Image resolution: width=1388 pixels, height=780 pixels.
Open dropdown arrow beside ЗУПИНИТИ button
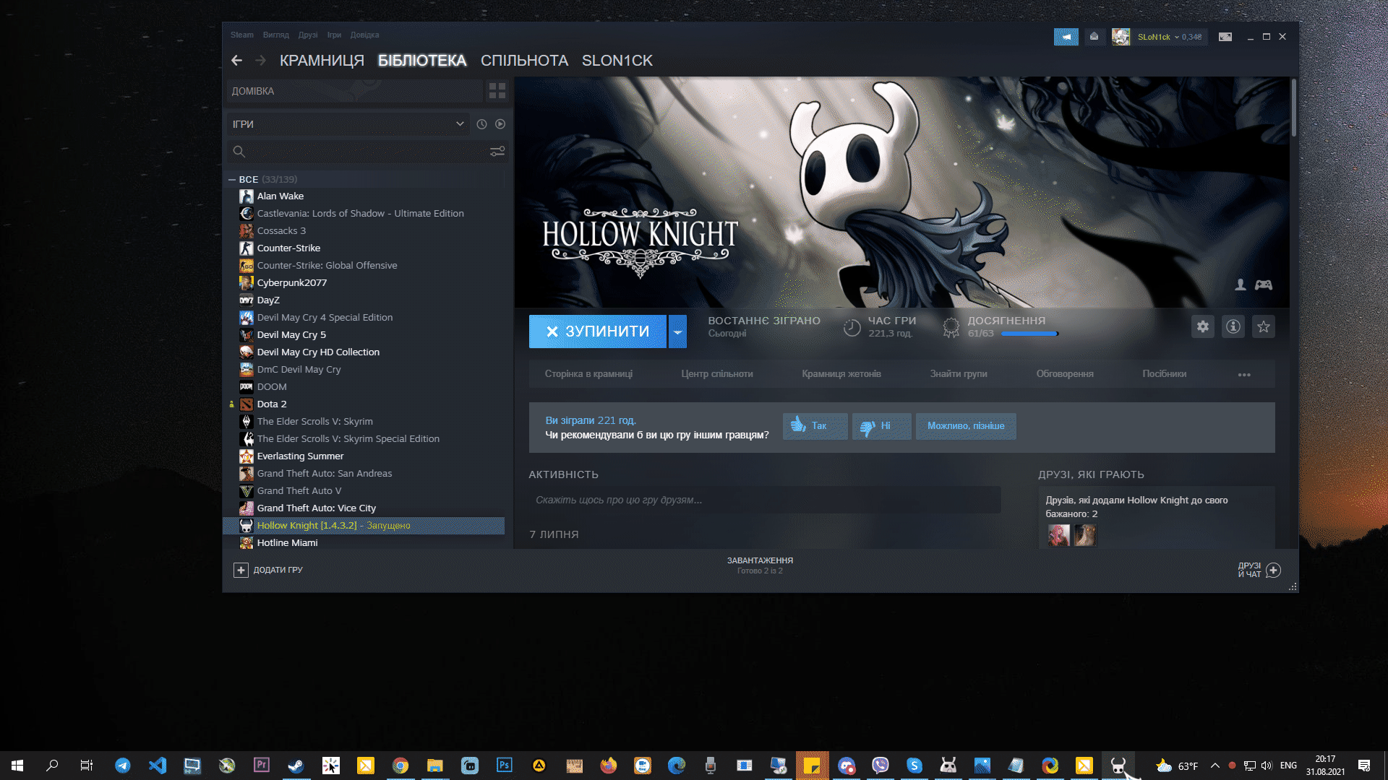pos(677,331)
